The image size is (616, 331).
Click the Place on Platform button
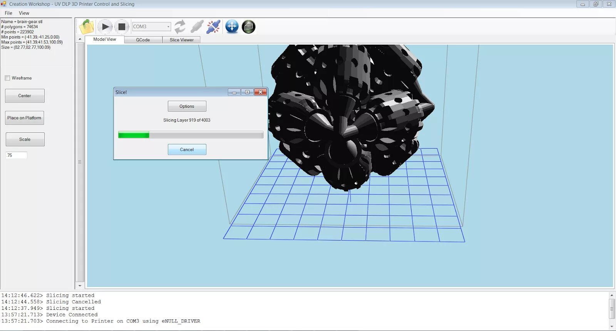pos(24,118)
